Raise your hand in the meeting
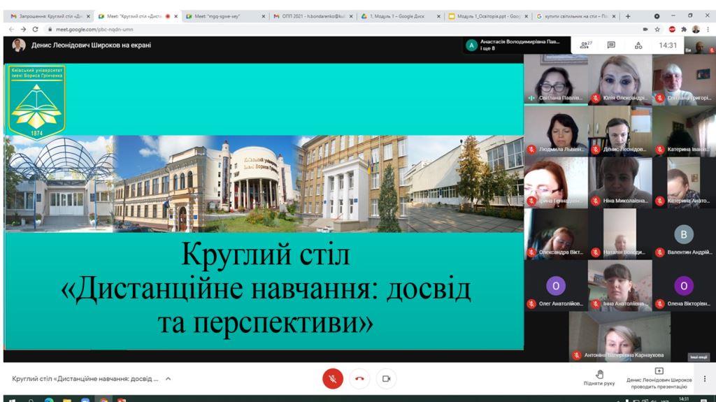 [x=599, y=378]
